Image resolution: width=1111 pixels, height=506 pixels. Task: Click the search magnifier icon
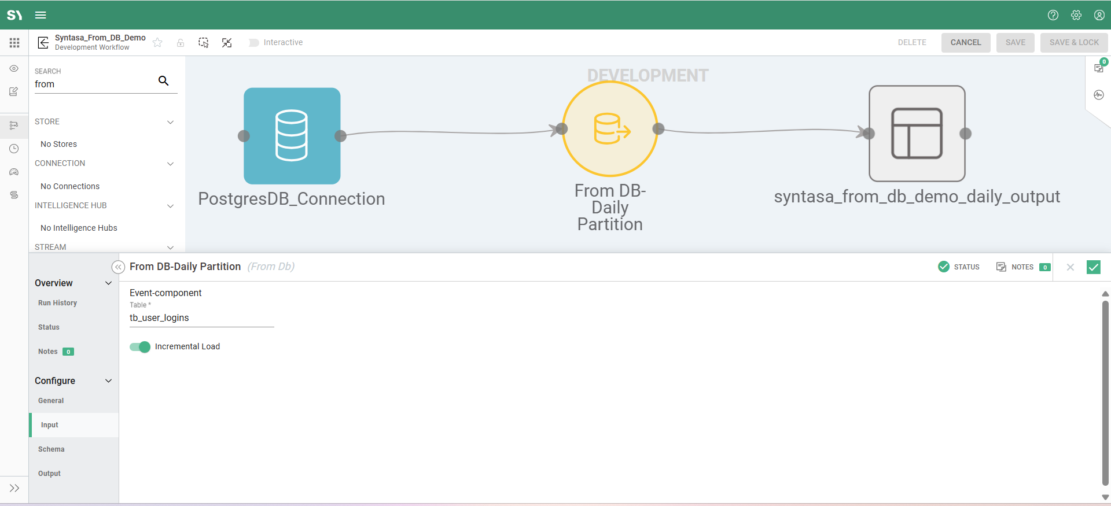point(164,81)
